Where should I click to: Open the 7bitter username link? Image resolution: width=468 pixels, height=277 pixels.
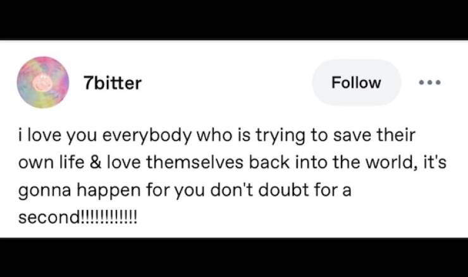(112, 83)
